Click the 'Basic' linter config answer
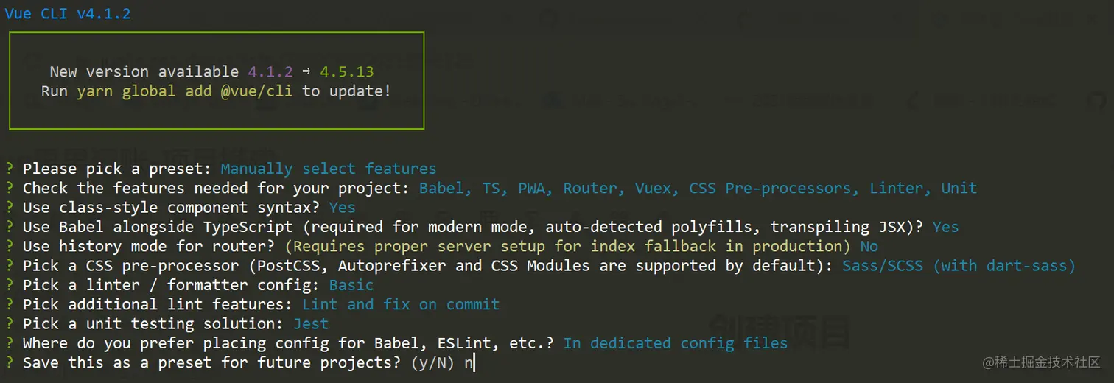 (x=351, y=285)
